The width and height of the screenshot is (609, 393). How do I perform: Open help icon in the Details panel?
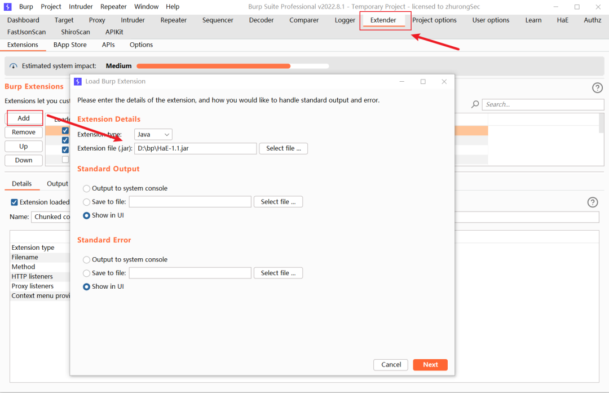tap(593, 202)
